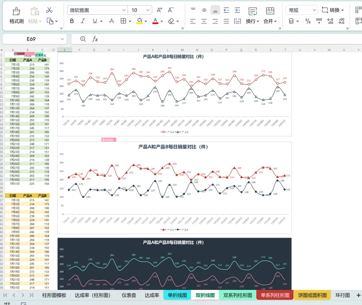
Task: Click the percent style icon
Action: coord(308,21)
